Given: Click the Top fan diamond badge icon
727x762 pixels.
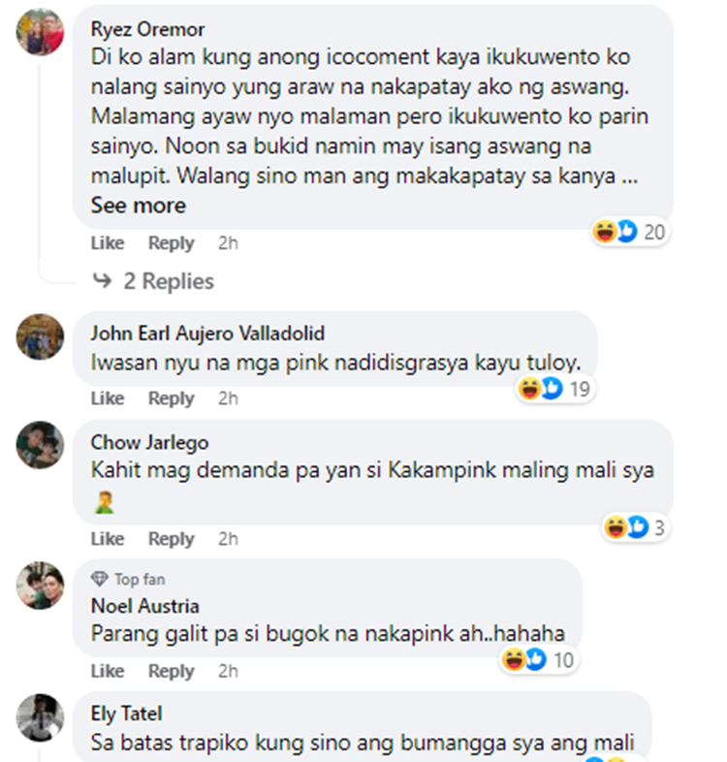Looking at the screenshot, I should click(x=100, y=579).
